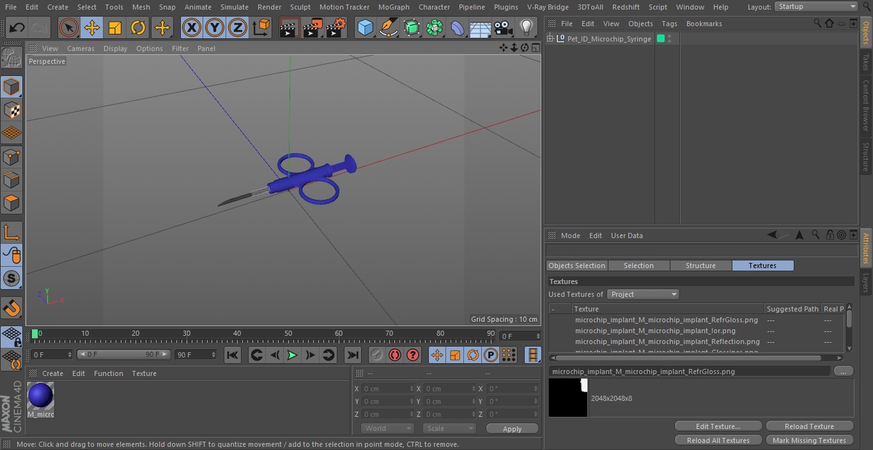Select the Rotate tool
The height and width of the screenshot is (450, 873).
pyautogui.click(x=138, y=28)
